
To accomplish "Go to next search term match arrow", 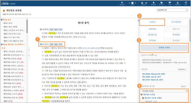I will [136, 3].
